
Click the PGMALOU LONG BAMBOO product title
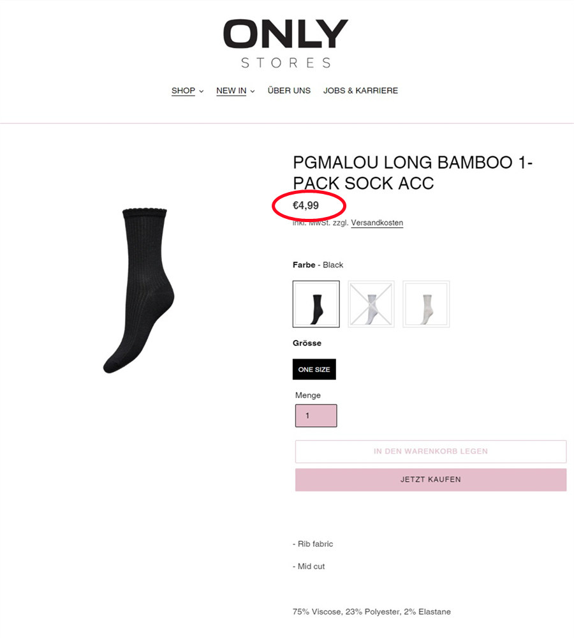click(x=412, y=173)
